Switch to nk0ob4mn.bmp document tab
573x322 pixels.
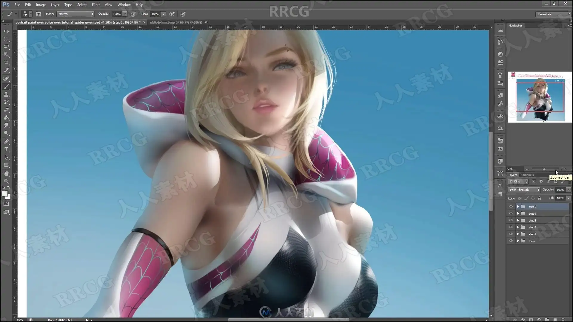pyautogui.click(x=176, y=22)
